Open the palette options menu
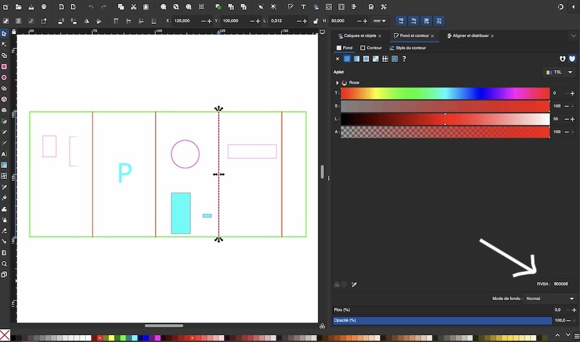 [576, 336]
